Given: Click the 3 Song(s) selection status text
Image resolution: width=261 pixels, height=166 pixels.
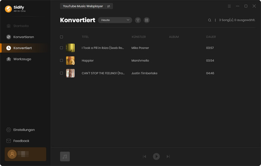Looking at the screenshot, I should click(237, 20).
